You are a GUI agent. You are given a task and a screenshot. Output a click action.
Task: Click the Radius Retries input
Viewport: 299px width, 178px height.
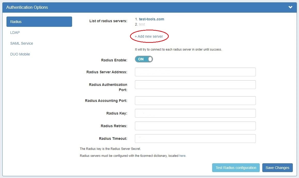coord(195,126)
